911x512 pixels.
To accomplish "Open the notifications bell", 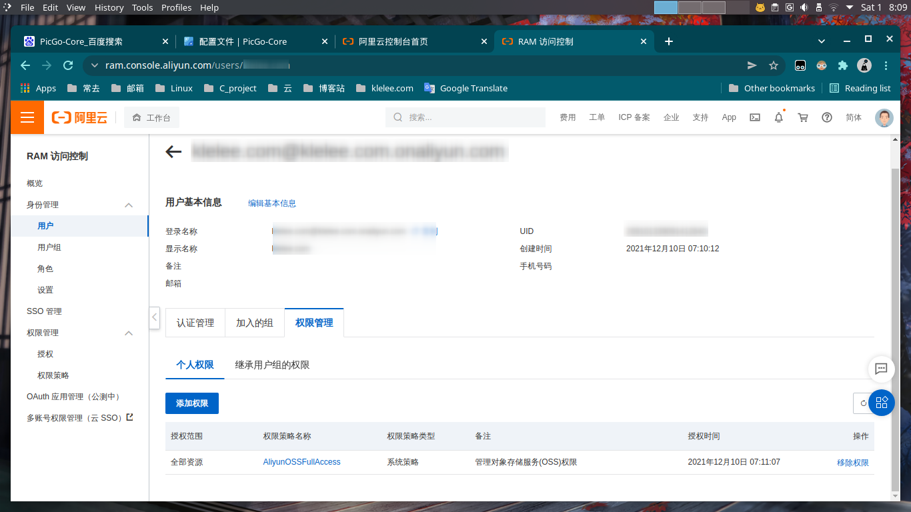I will pyautogui.click(x=778, y=117).
